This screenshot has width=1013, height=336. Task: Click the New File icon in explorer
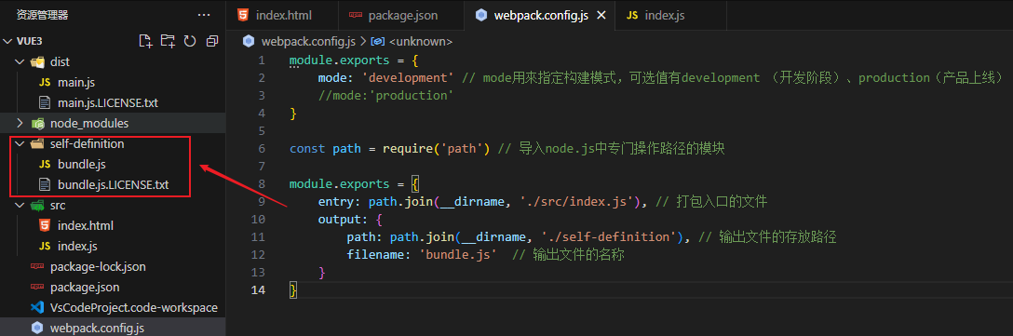[146, 41]
